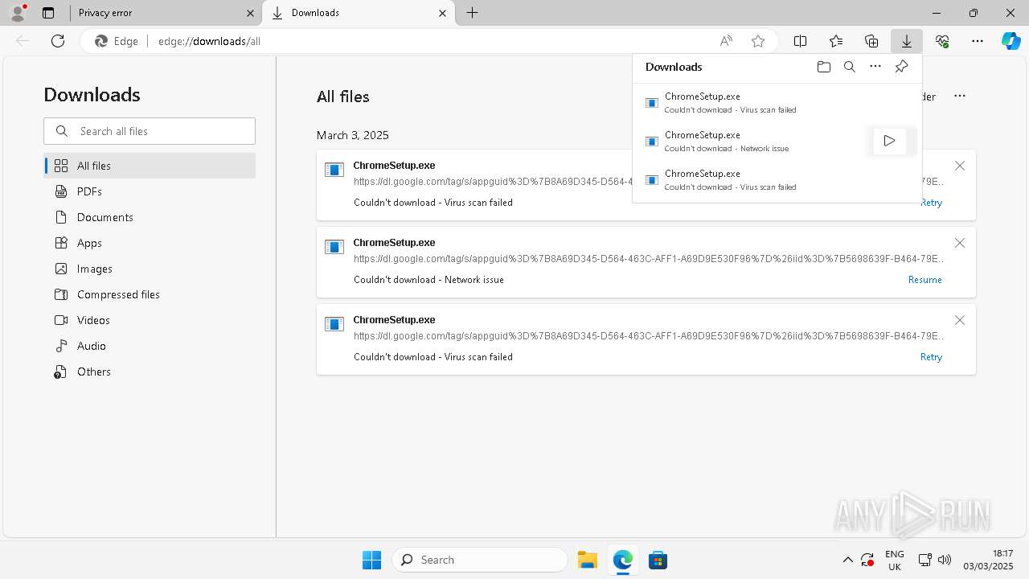Activate Read aloud icon in address bar
1029x579 pixels.
(x=726, y=41)
